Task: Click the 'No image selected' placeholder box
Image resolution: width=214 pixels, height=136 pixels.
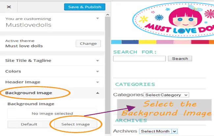Action: point(52,114)
